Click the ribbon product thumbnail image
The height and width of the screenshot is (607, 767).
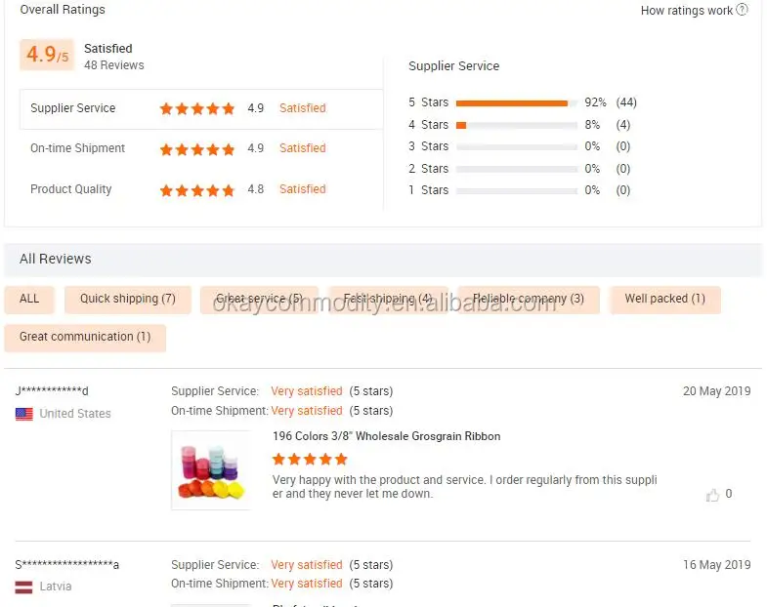[x=210, y=470]
